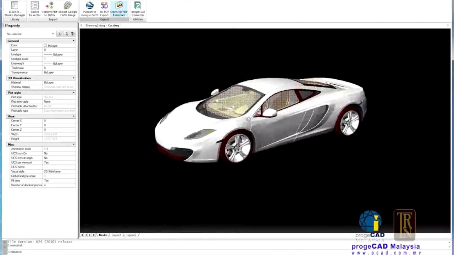Open the Lineweight ByLayer value
Screen dimensions: 454x255
point(59,63)
